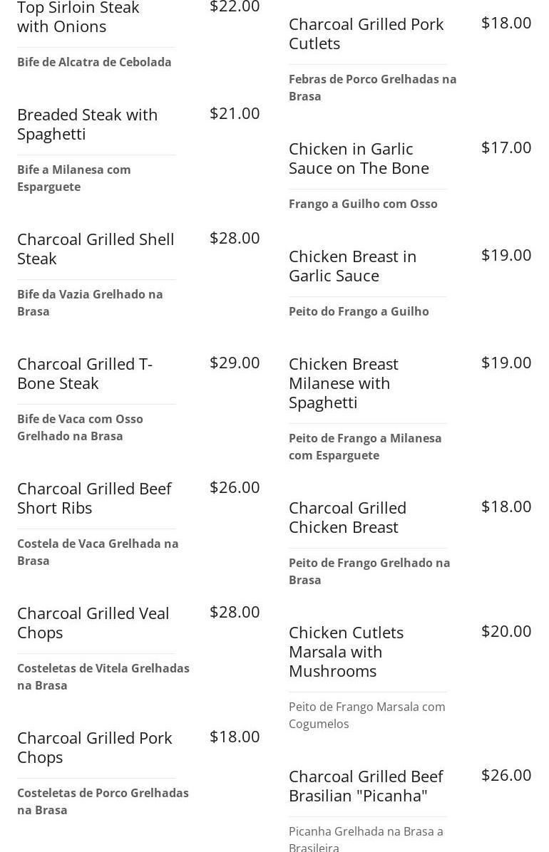Click the $17.00 Chicken in Garlic price
This screenshot has width=549, height=852.
point(506,147)
